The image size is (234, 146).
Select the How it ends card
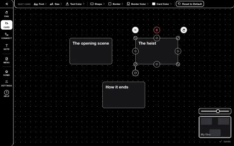pyautogui.click(x=124, y=95)
